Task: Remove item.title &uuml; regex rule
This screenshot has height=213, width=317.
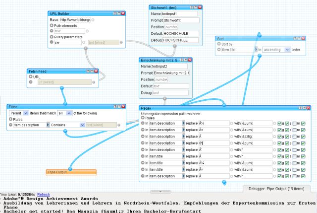Action: pyautogui.click(x=143, y=163)
